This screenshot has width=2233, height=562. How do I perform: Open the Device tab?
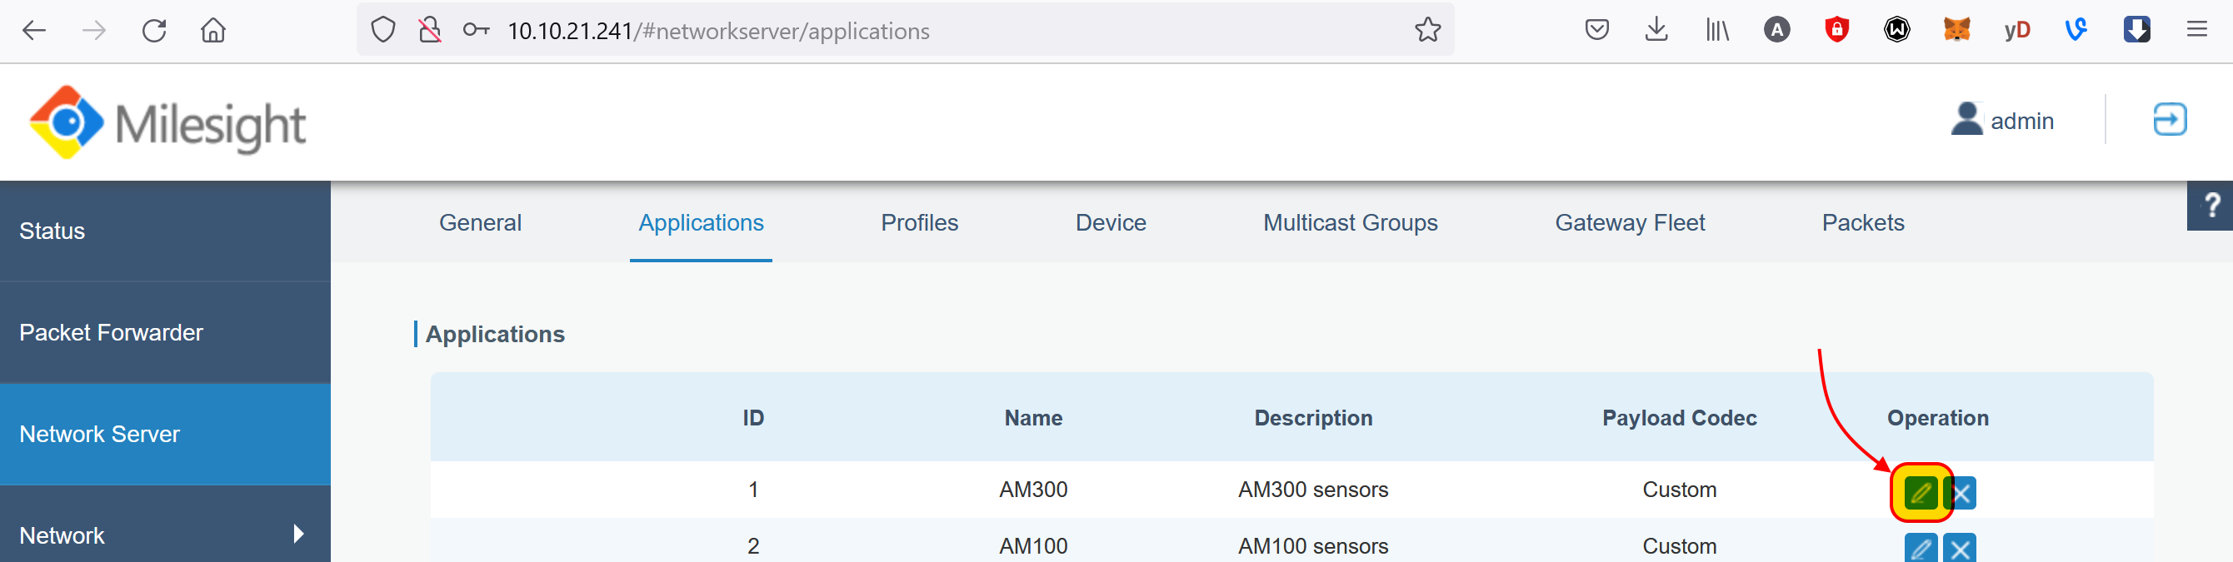(1111, 223)
